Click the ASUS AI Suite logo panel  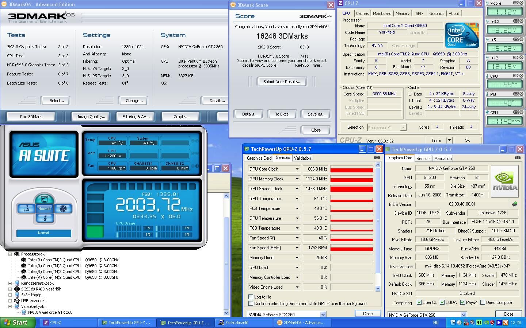click(x=44, y=154)
